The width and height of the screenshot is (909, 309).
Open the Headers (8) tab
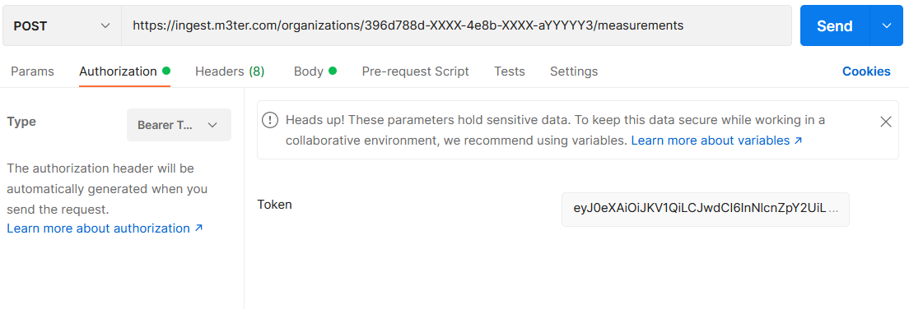230,71
